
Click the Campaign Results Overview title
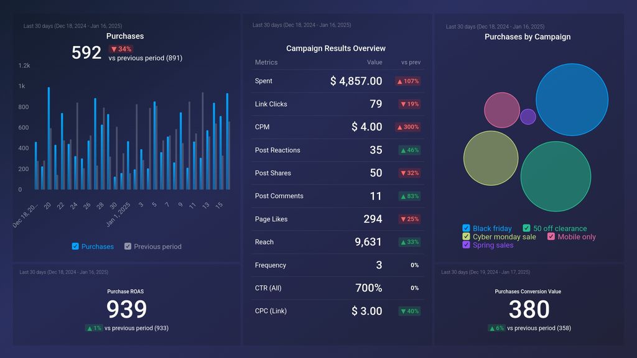pos(336,48)
